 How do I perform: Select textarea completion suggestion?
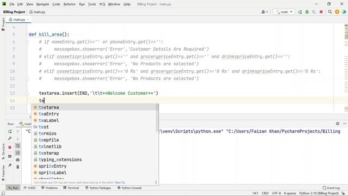point(95,107)
